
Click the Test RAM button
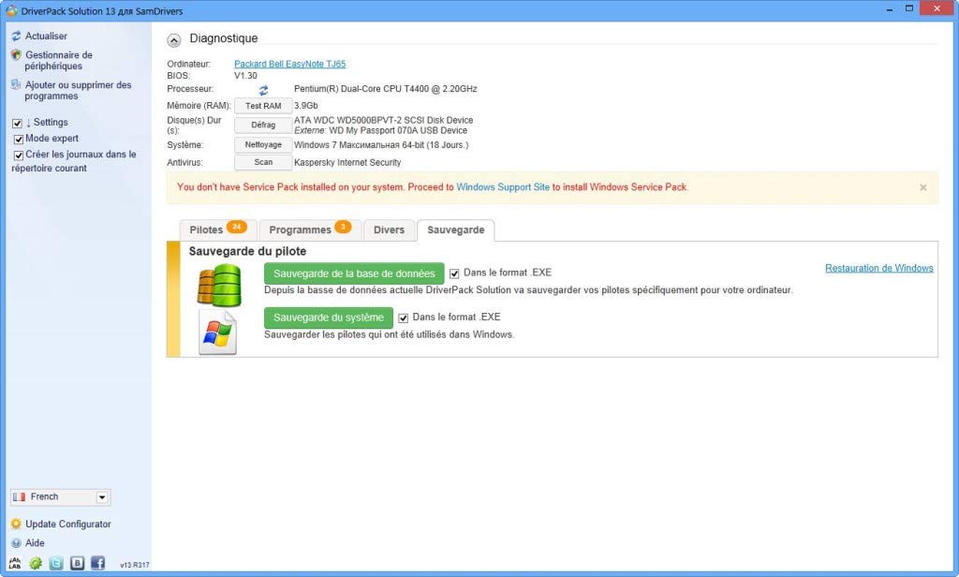(263, 106)
